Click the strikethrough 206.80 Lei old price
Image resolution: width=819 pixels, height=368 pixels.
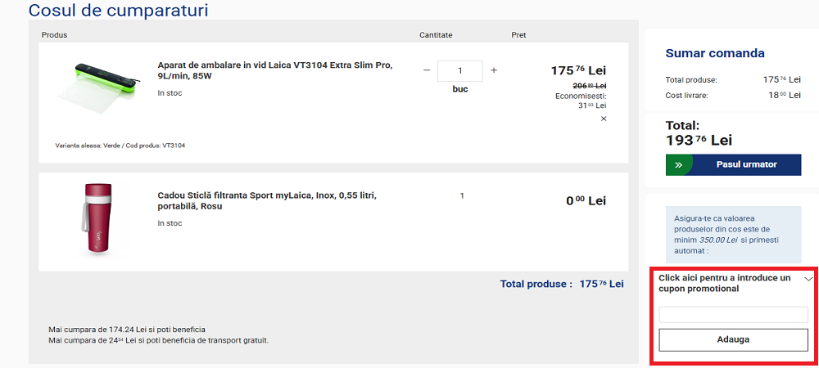pos(589,86)
